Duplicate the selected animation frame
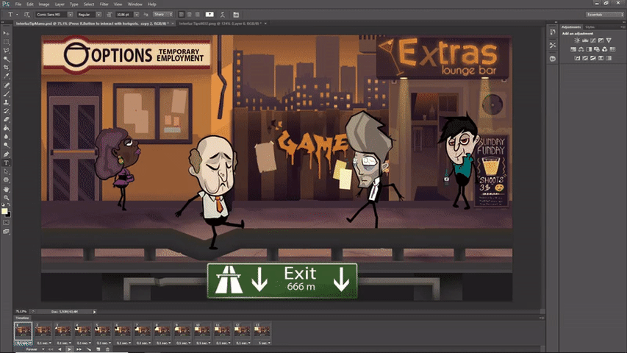This screenshot has height=353, width=627. [x=98, y=349]
